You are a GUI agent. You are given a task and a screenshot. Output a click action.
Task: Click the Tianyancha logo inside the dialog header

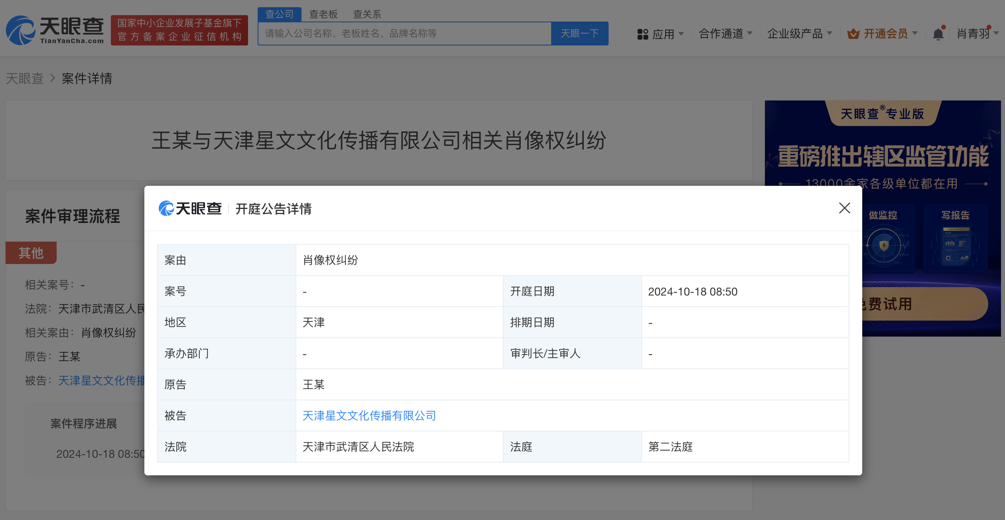click(190, 209)
